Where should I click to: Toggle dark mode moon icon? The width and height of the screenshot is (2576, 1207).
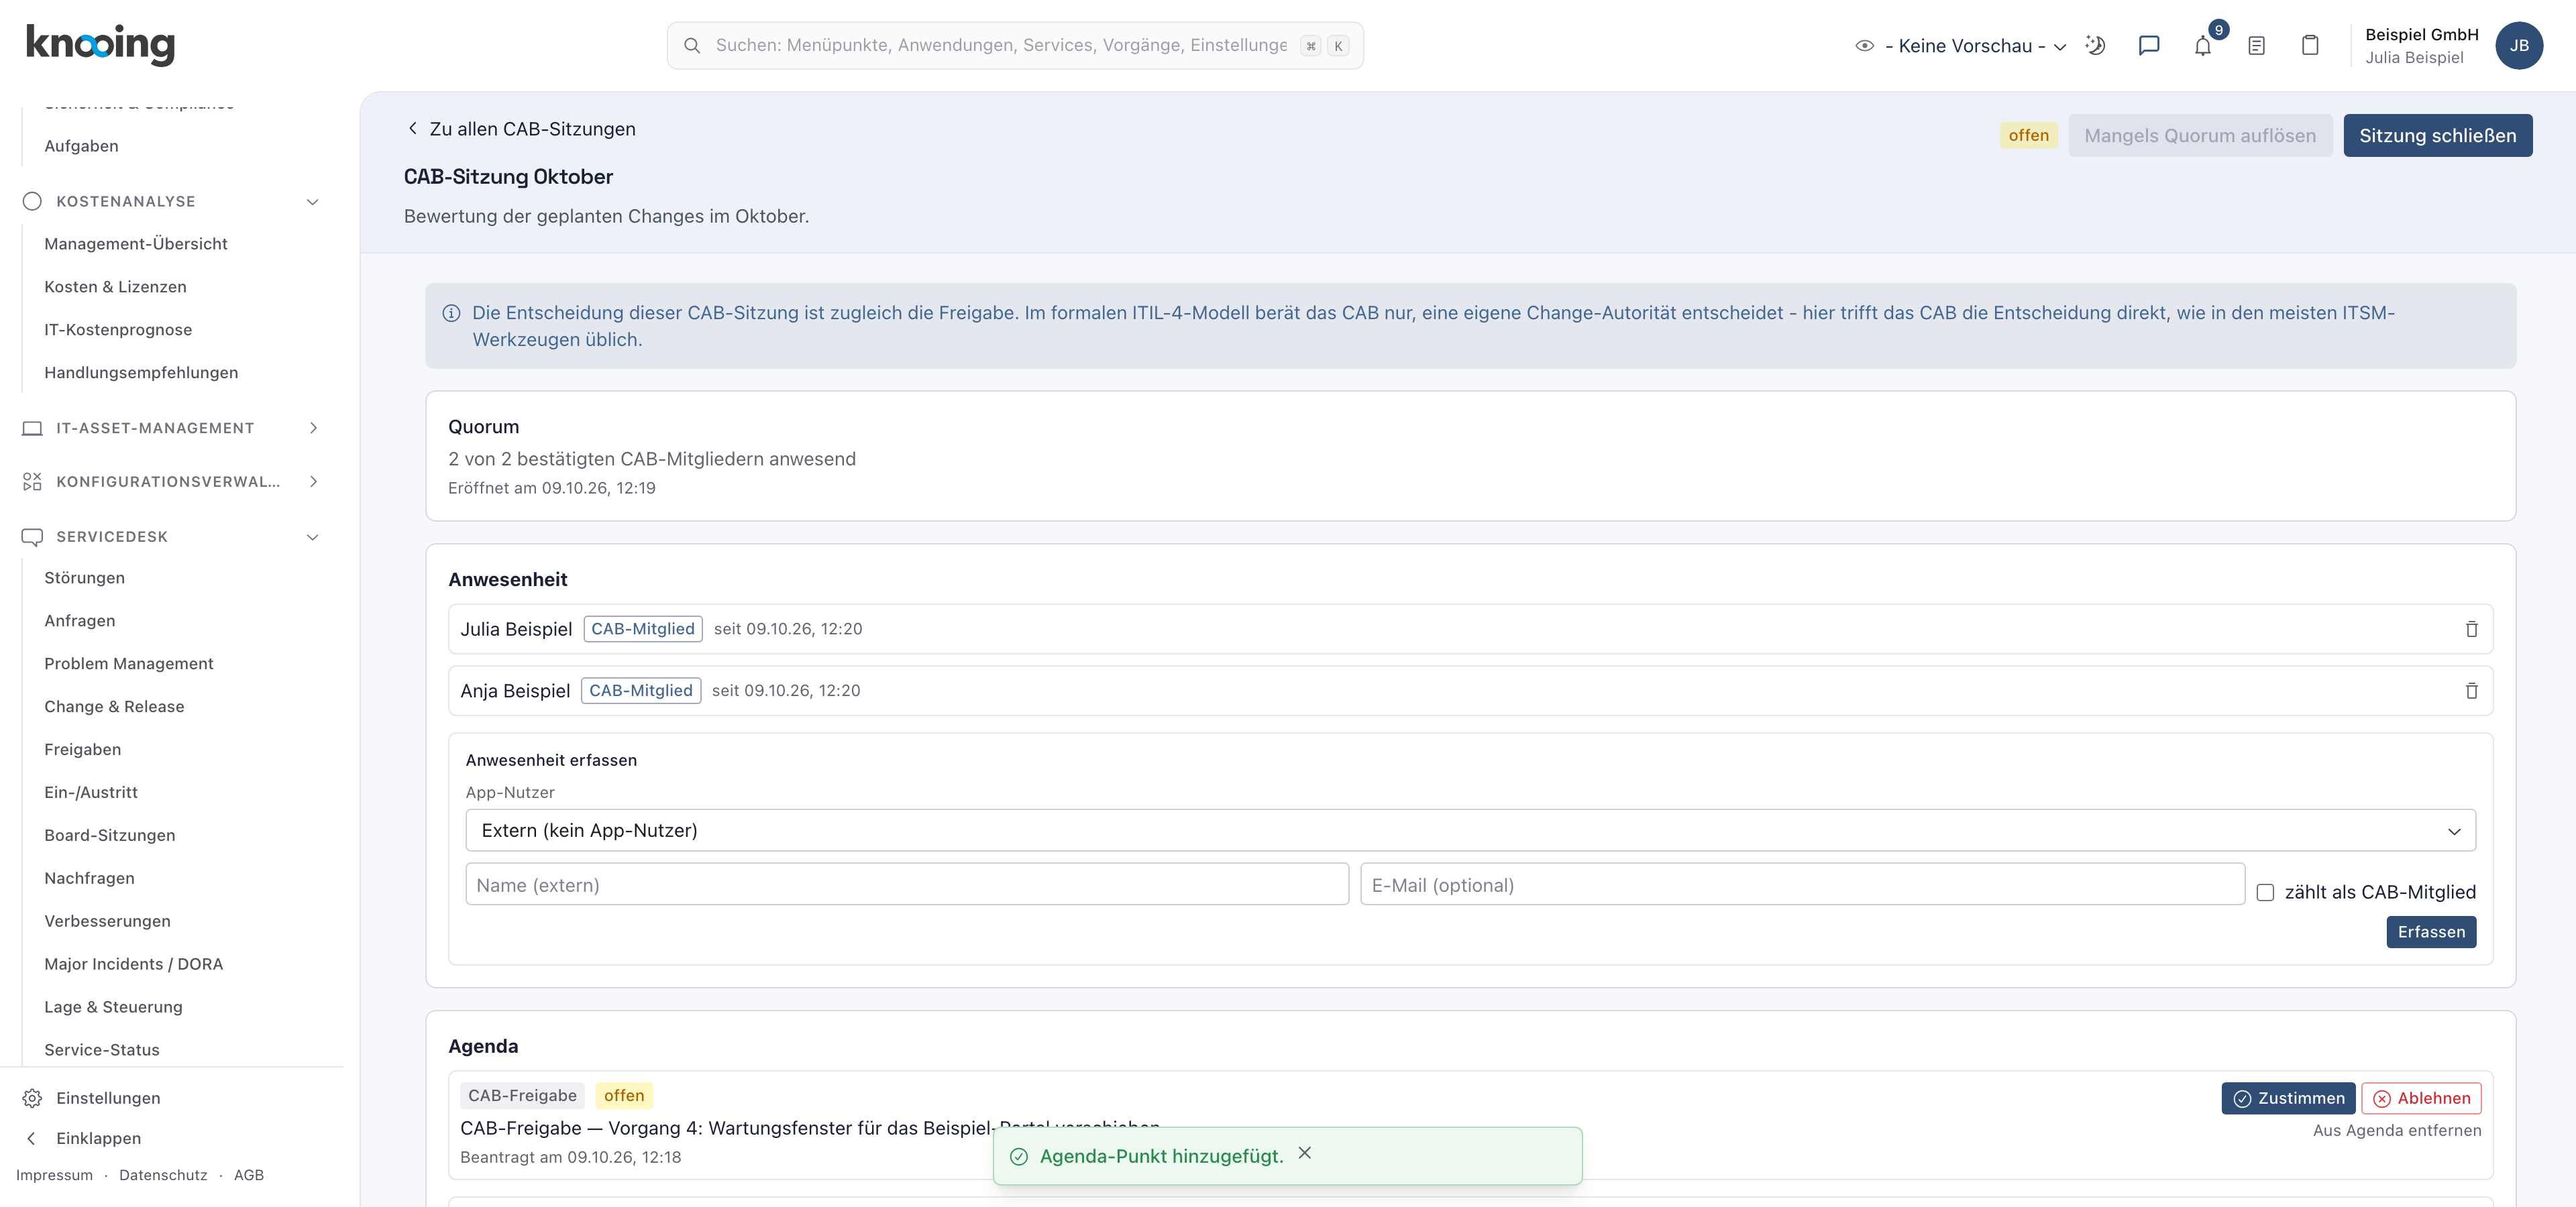point(2095,46)
